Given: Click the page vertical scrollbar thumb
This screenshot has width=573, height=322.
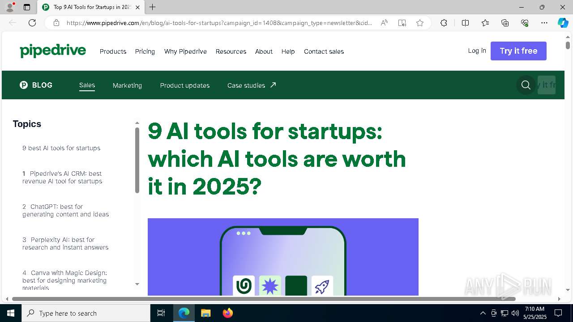Looking at the screenshot, I should pyautogui.click(x=568, y=45).
